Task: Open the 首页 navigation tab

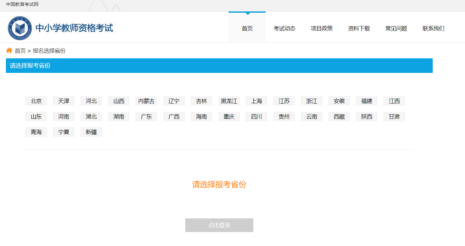Action: (247, 29)
